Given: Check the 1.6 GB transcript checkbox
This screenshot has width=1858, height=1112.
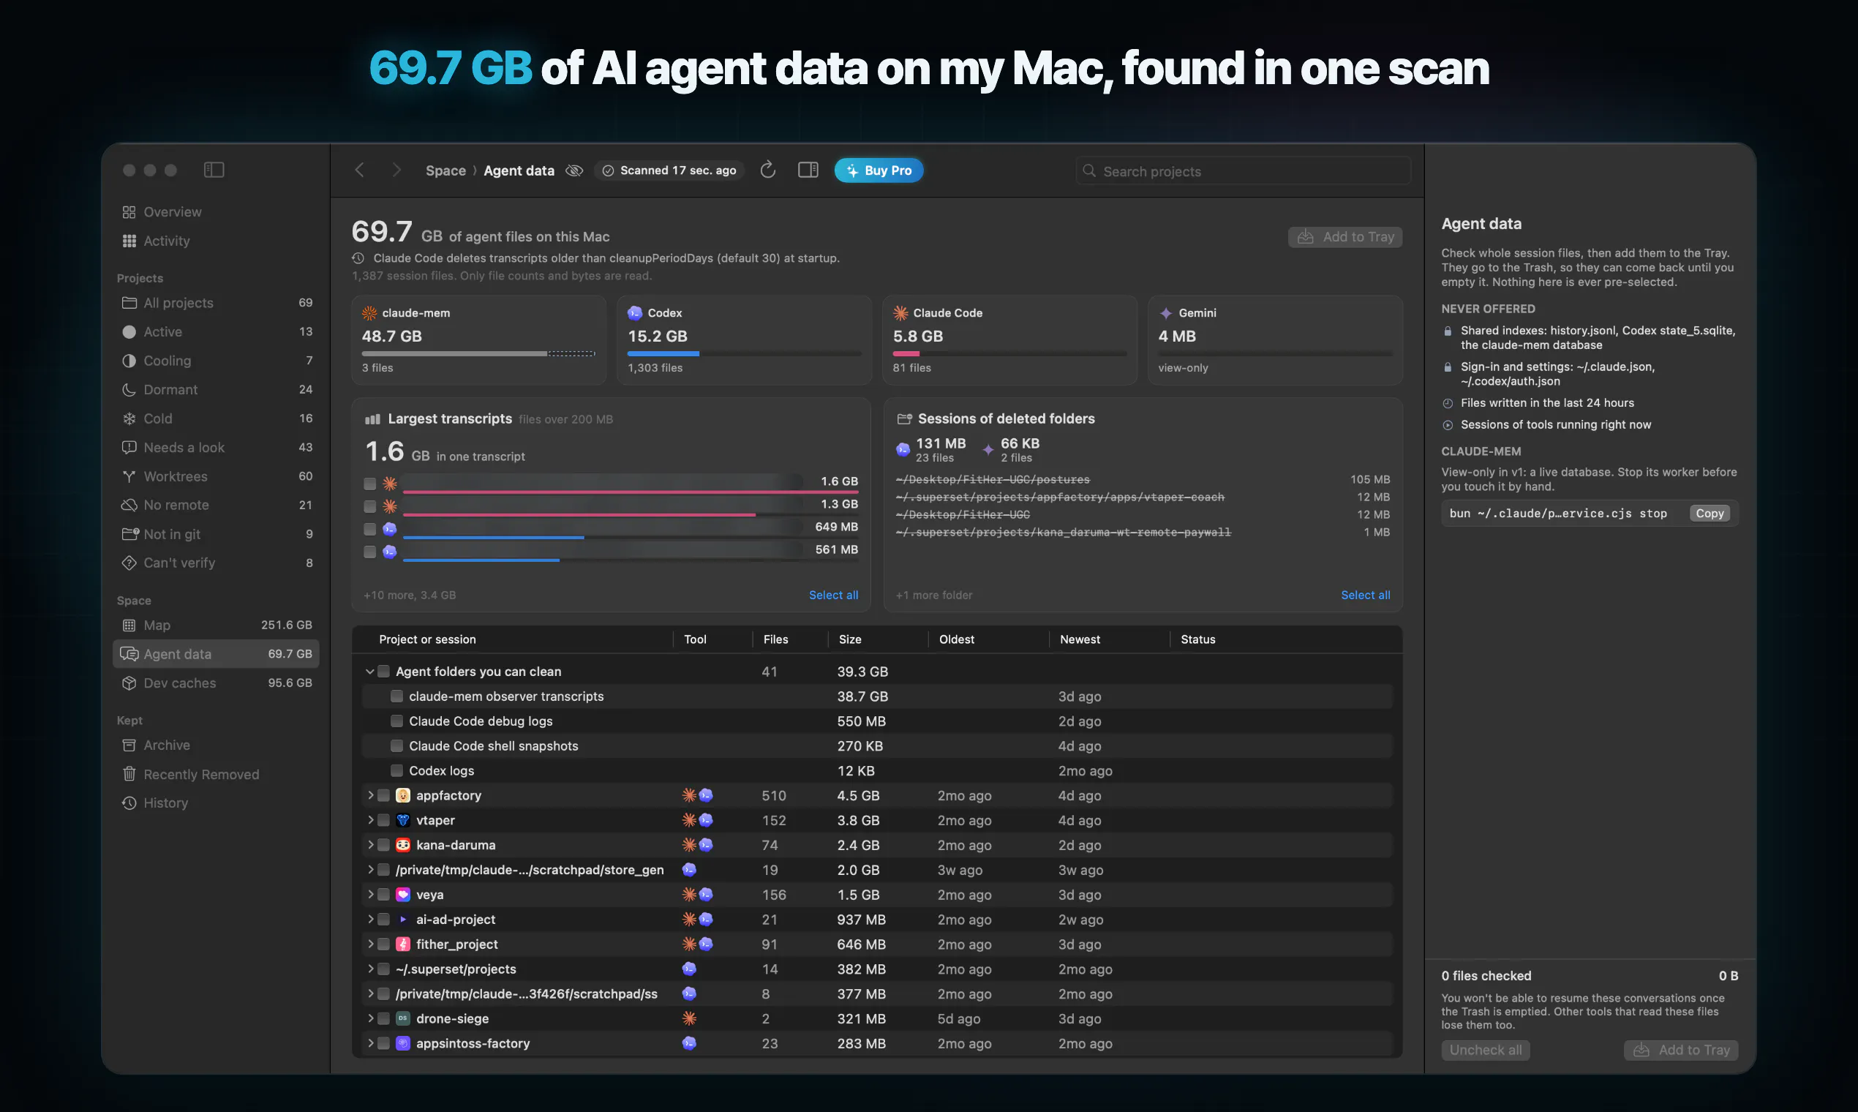Looking at the screenshot, I should coord(369,484).
